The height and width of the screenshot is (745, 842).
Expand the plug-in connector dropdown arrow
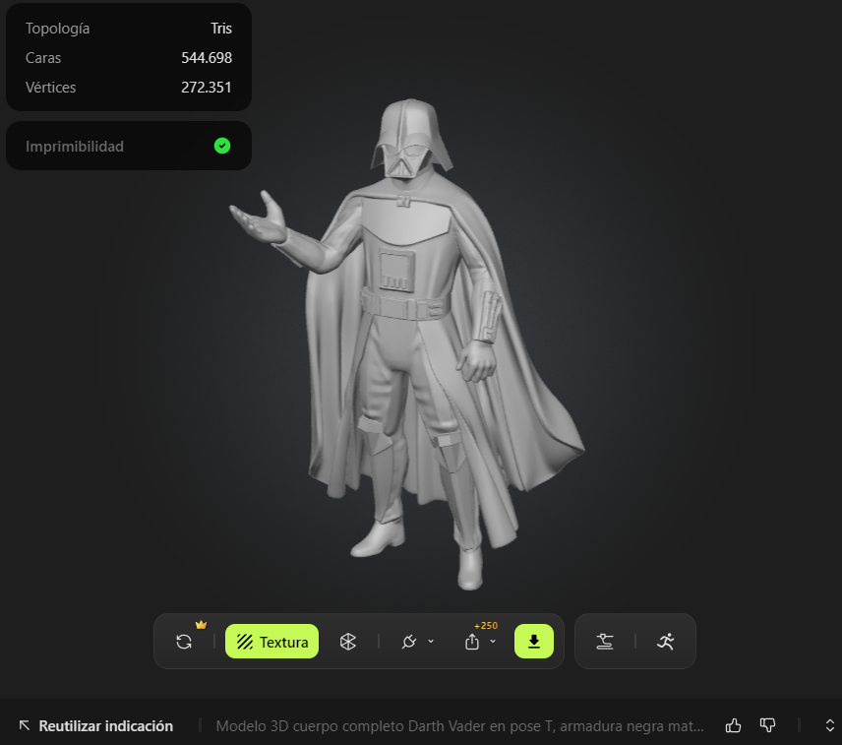[431, 642]
